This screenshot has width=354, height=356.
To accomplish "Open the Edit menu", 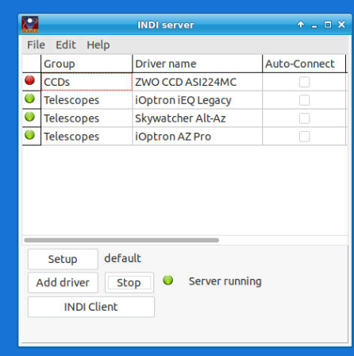I will click(x=66, y=44).
